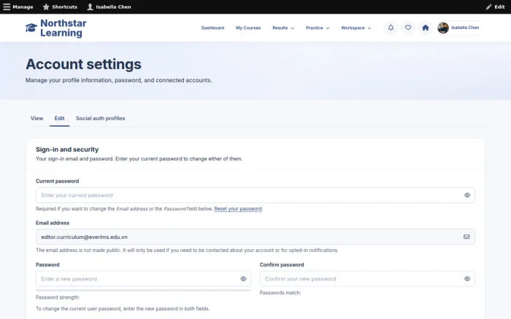Viewport: 511px width, 319px height.
Task: Click Manage text in admin toolbar
Action: coord(23,7)
